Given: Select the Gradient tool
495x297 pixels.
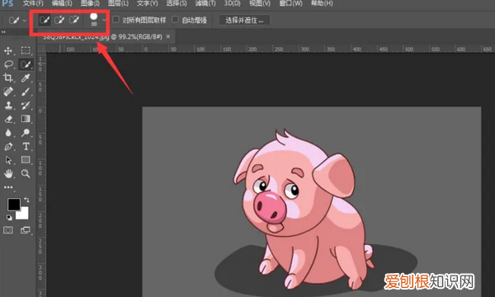Looking at the screenshot, I should click(26, 119).
